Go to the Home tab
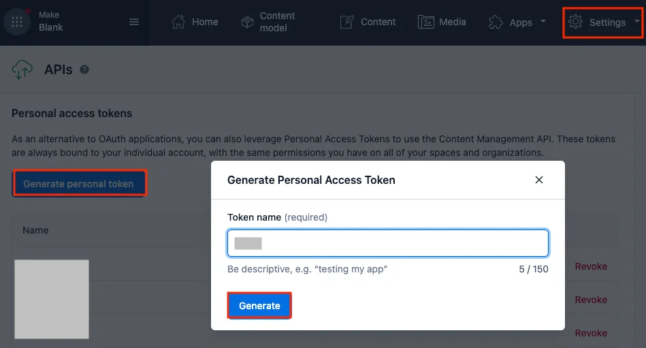Viewport: 646px width, 348px height. (x=195, y=22)
